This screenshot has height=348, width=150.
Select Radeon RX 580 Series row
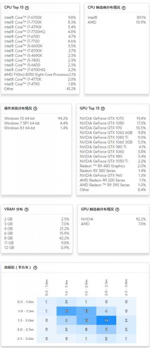113,171
